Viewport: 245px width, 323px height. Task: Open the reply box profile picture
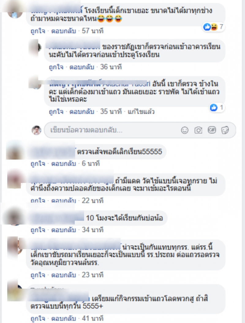(36, 130)
